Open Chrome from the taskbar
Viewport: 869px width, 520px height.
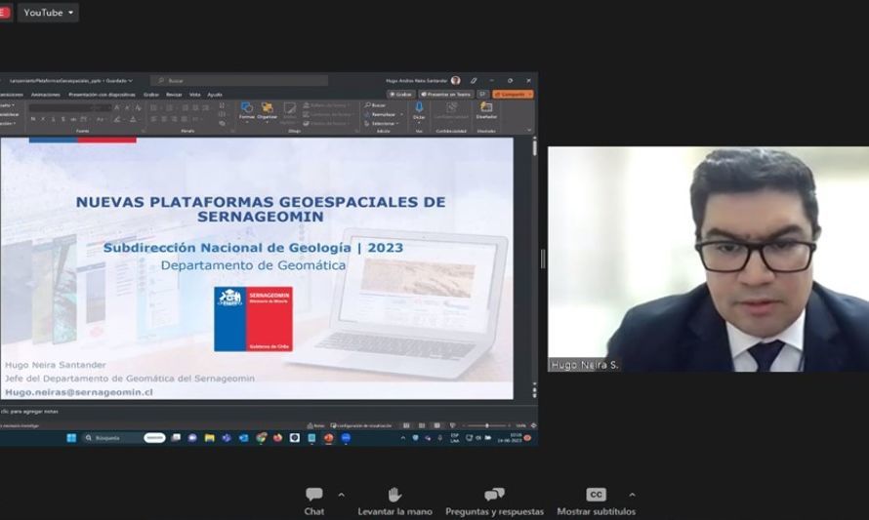[x=261, y=438]
